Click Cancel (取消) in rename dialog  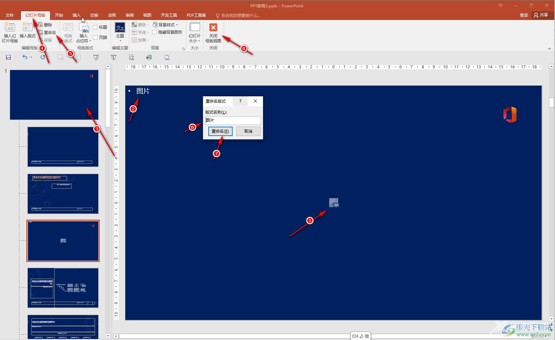click(x=248, y=131)
